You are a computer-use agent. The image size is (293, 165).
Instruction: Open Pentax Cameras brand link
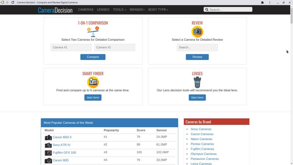(x=202, y=144)
